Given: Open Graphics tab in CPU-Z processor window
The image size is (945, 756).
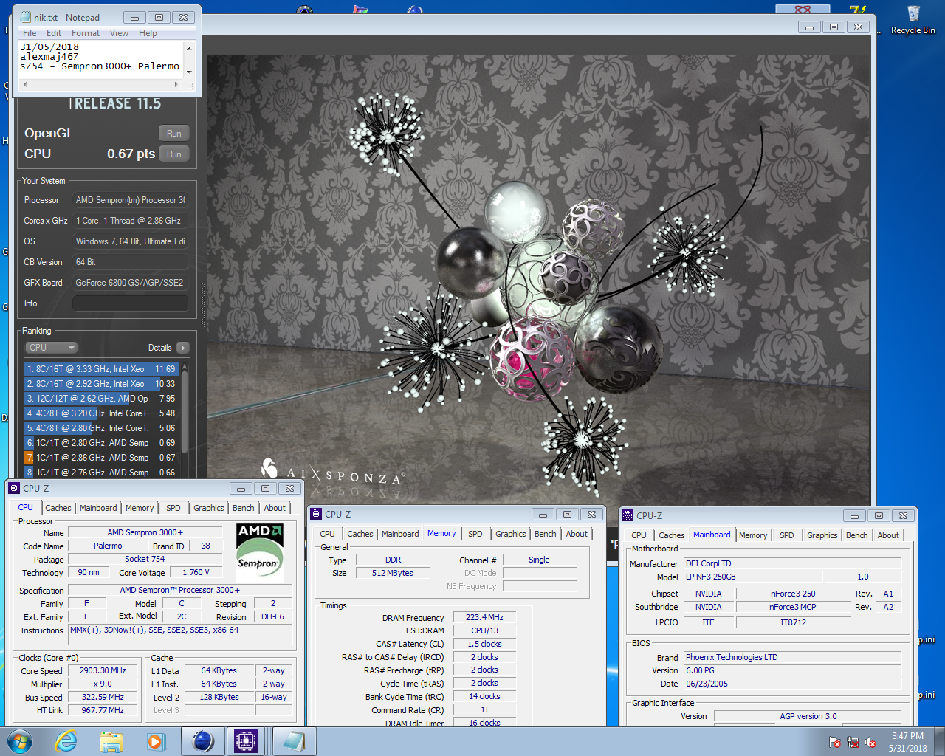Looking at the screenshot, I should point(209,508).
